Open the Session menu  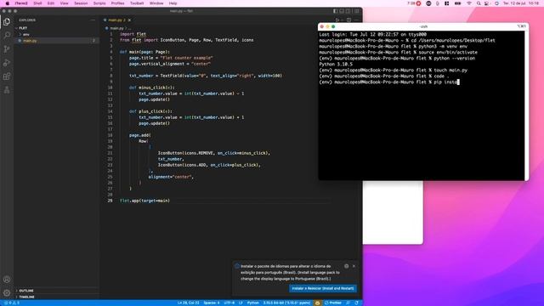pyautogui.click(x=81, y=3)
